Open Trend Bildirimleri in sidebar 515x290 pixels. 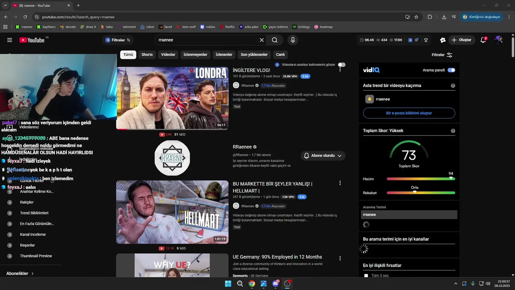pos(34,213)
